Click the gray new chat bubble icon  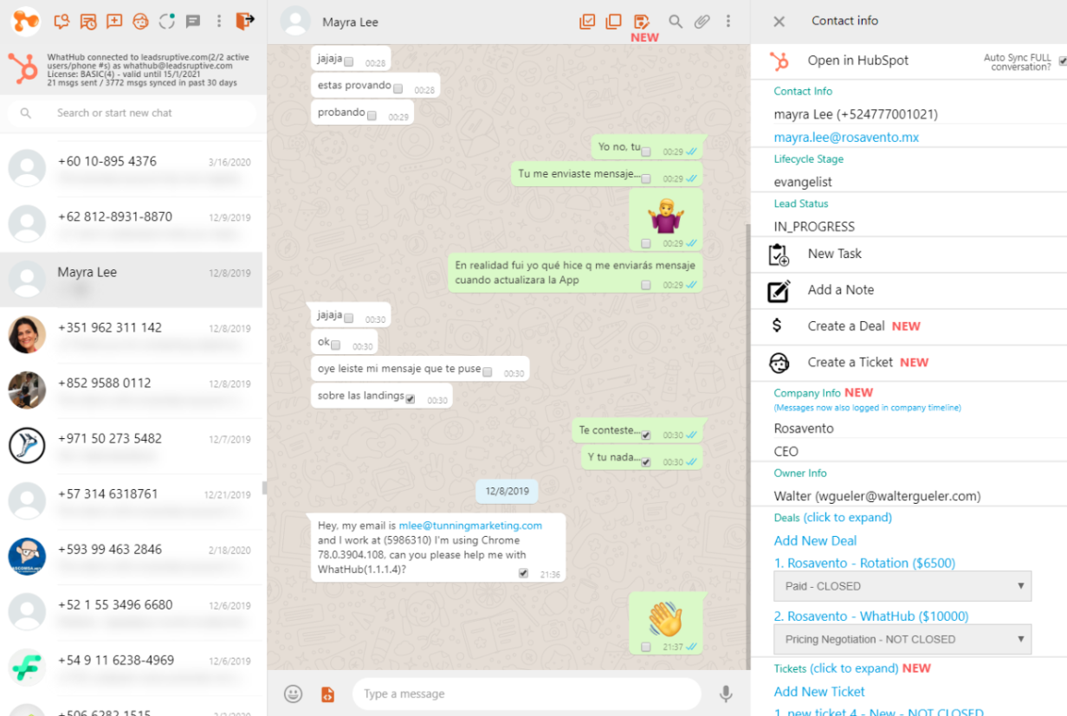click(193, 22)
